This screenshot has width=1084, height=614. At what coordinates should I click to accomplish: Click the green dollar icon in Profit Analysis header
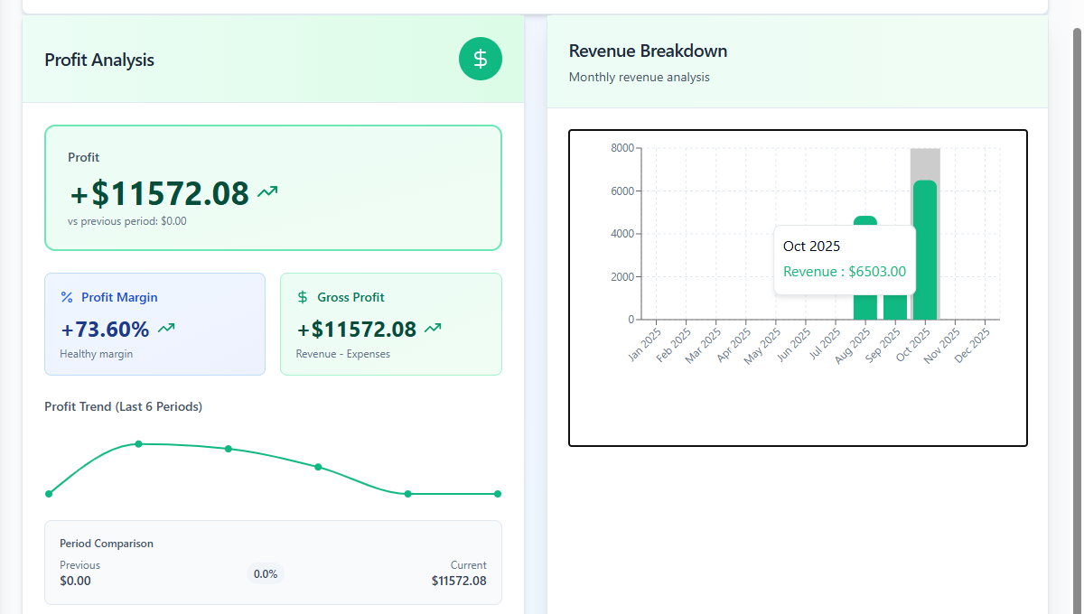point(480,58)
